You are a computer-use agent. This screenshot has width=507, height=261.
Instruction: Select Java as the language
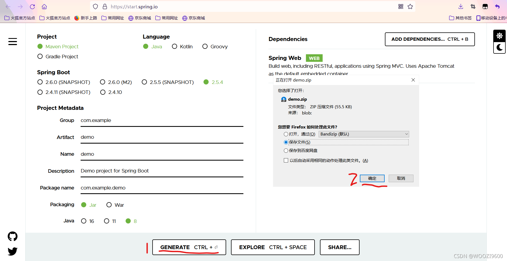[x=153, y=46]
